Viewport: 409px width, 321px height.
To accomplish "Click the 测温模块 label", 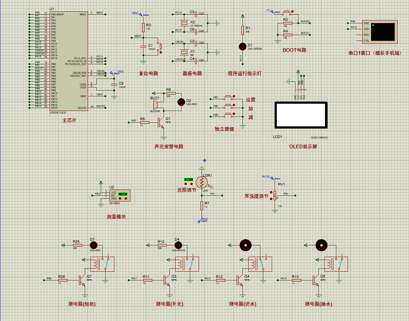I will (116, 217).
